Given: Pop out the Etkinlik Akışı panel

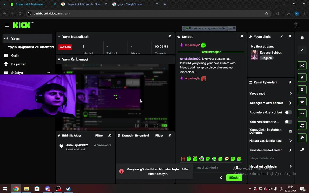Looking at the screenshot, I should click(109, 135).
